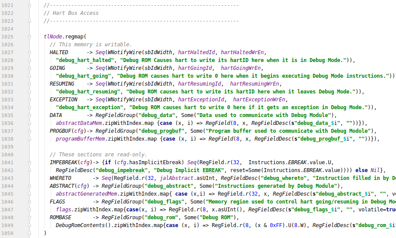The height and width of the screenshot is (238, 396).
Task: Fold EXCEPTION entry marker at line 1033
Action: pyautogui.click(x=29, y=100)
